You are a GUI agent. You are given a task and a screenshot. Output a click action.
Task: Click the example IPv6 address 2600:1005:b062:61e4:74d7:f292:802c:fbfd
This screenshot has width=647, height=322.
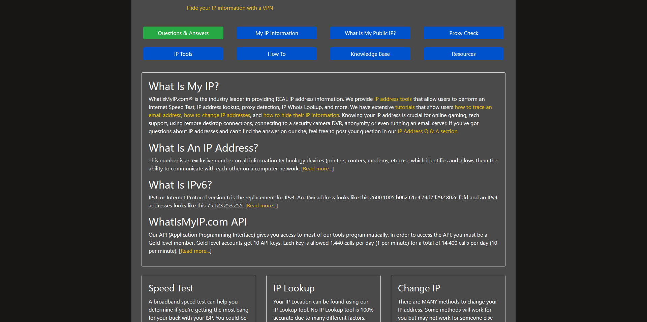(419, 197)
